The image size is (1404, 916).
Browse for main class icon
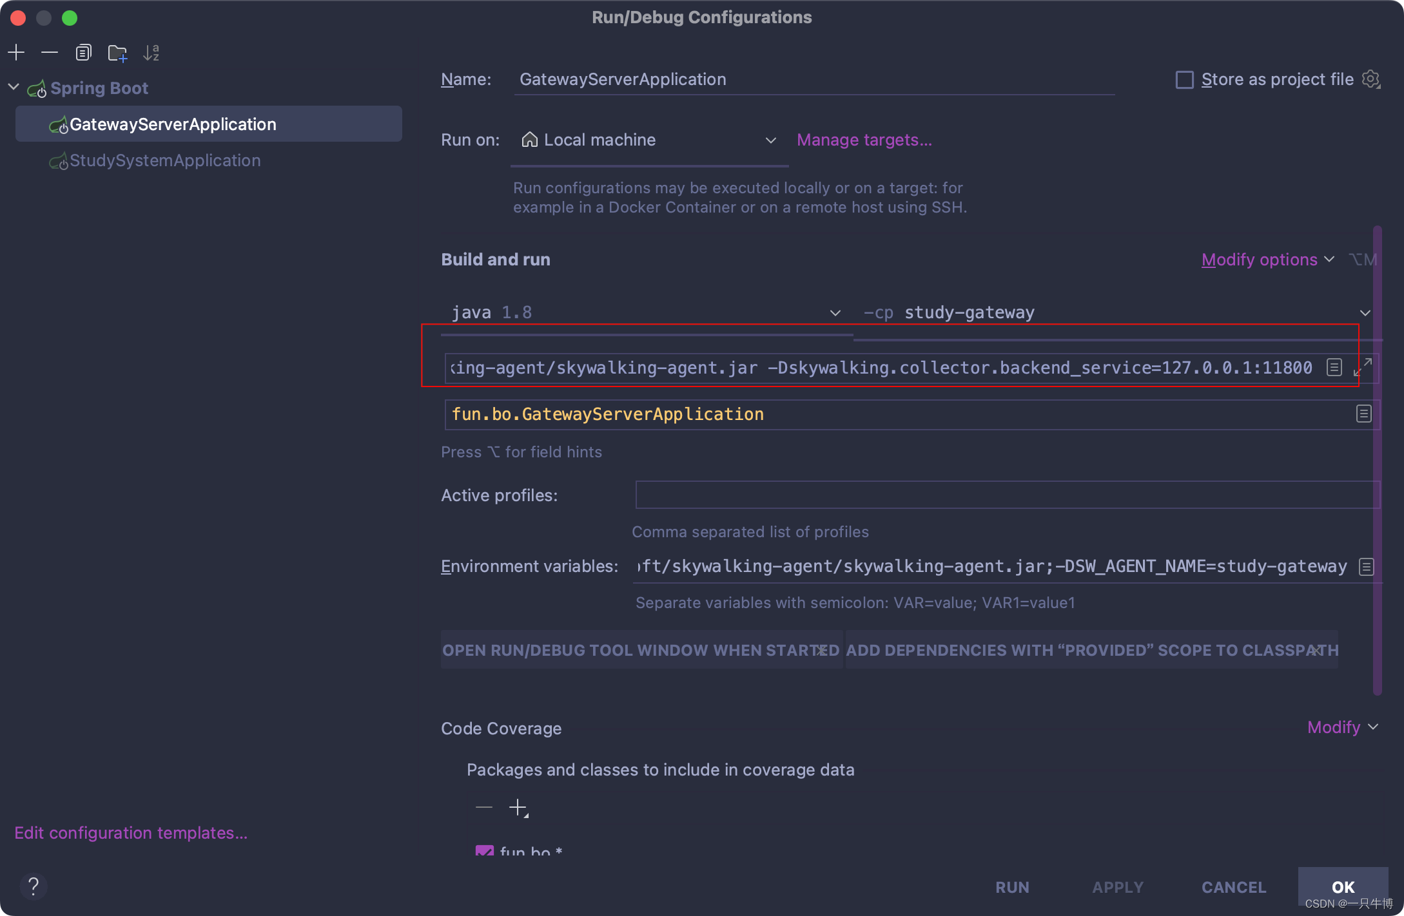coord(1363,414)
